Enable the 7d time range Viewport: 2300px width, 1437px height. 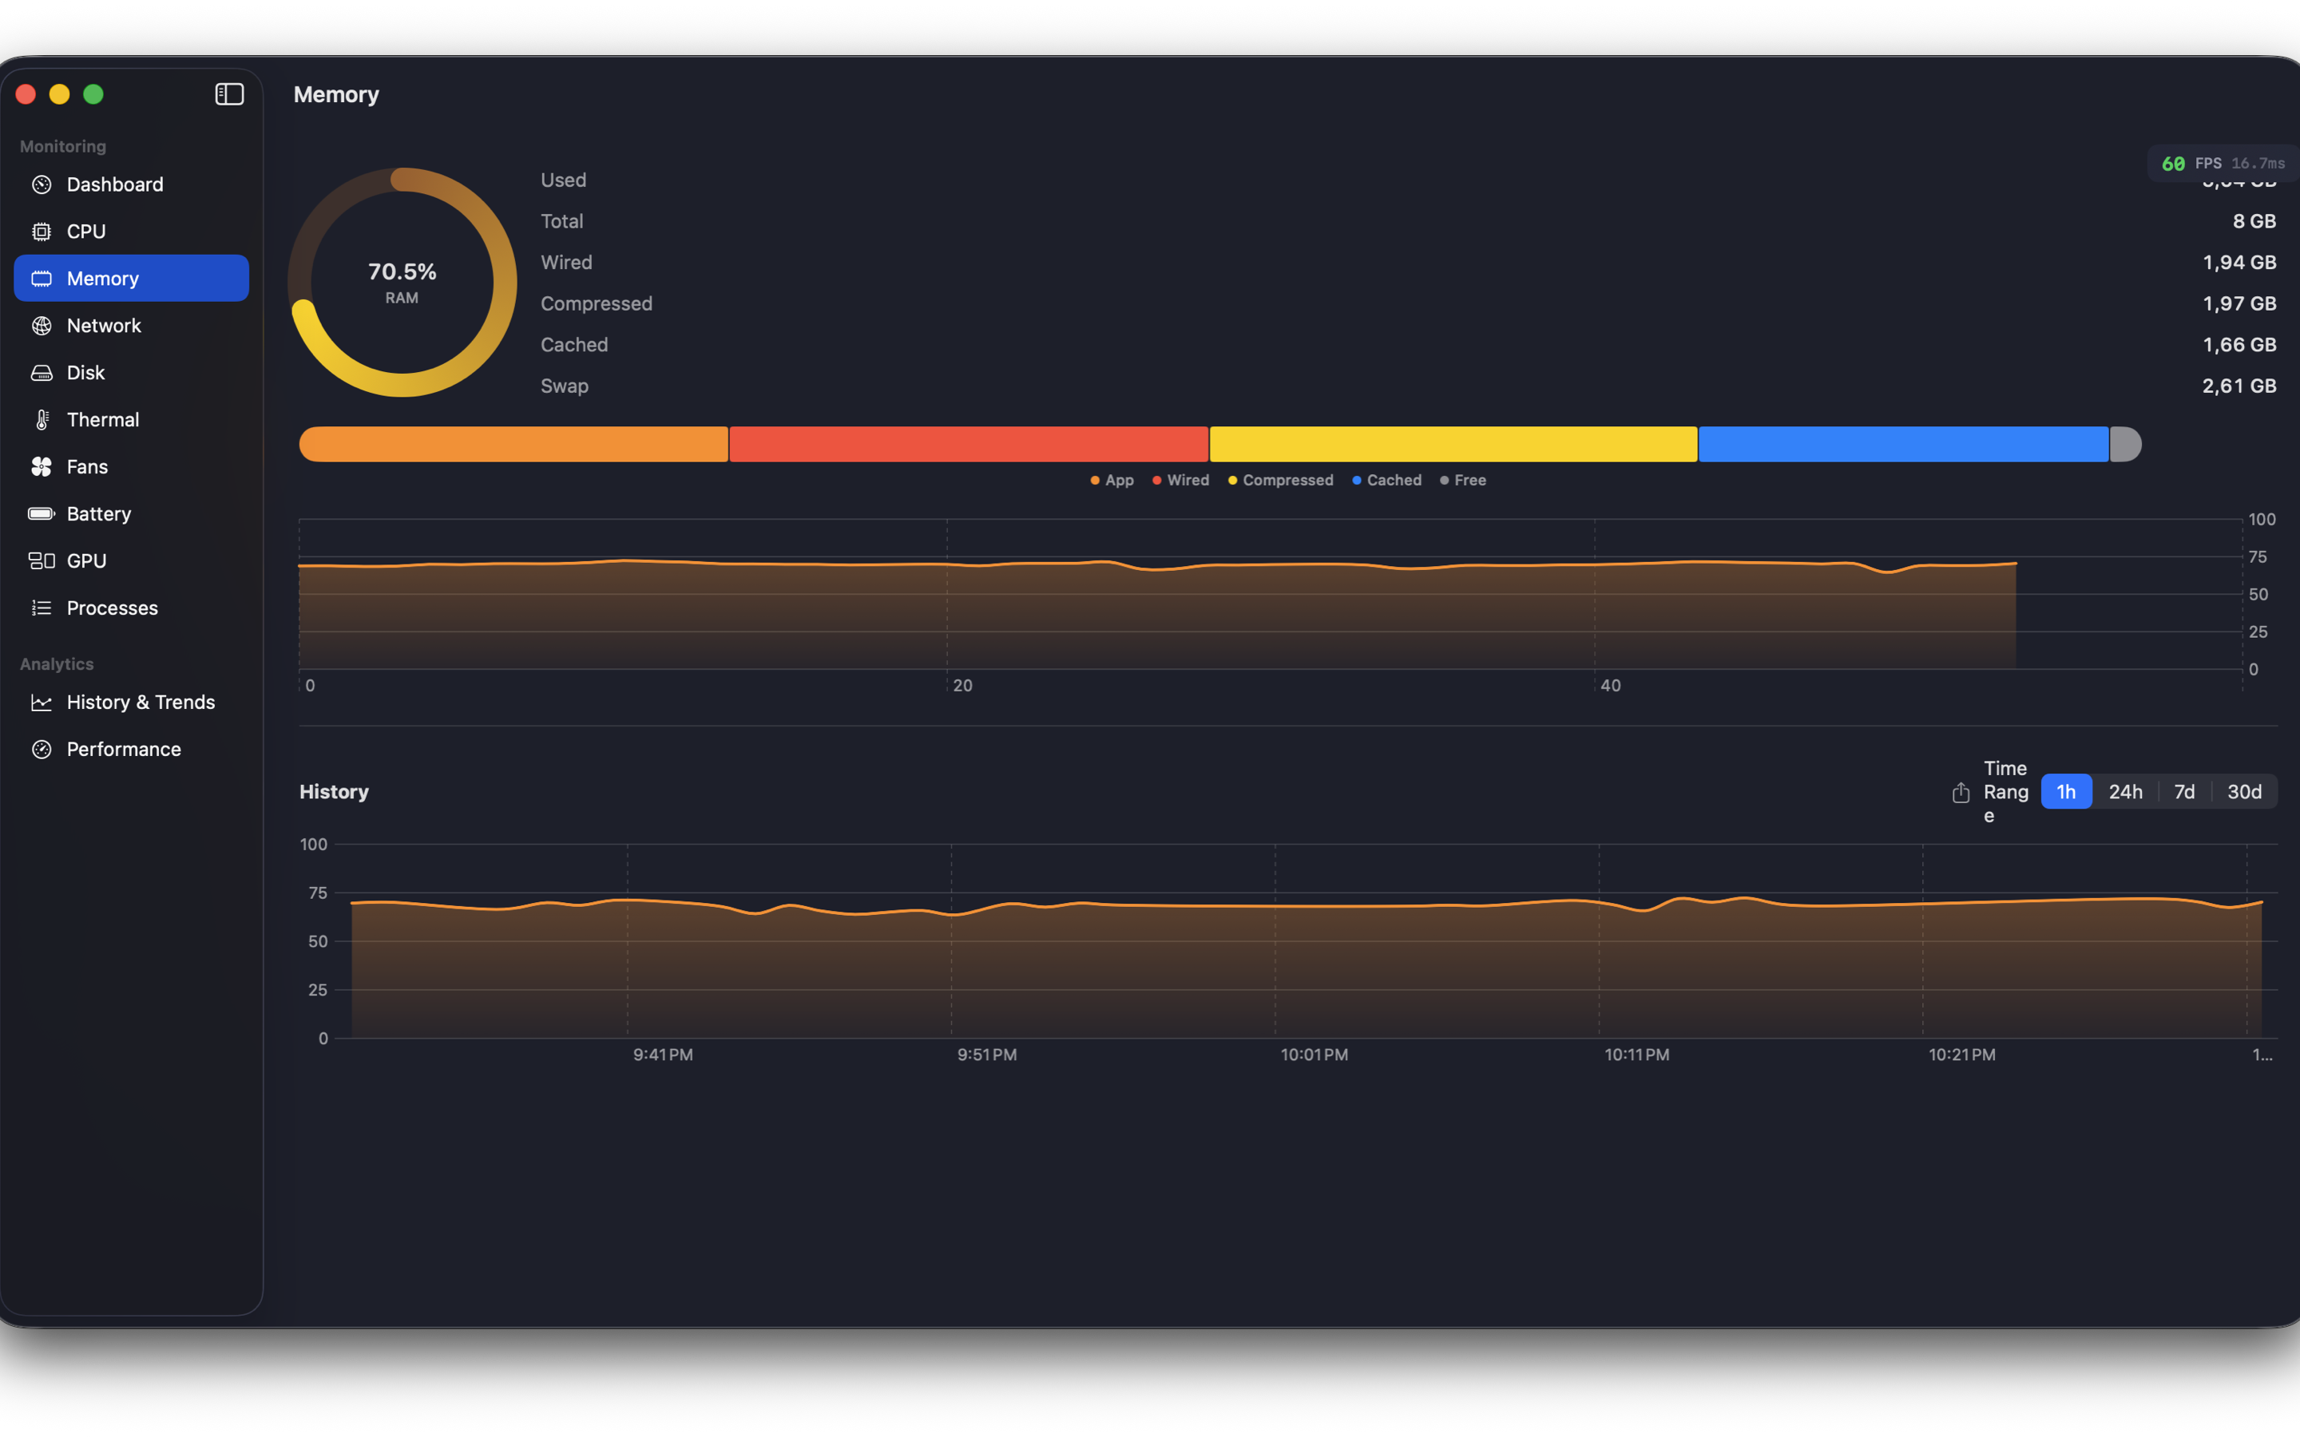pyautogui.click(x=2185, y=790)
